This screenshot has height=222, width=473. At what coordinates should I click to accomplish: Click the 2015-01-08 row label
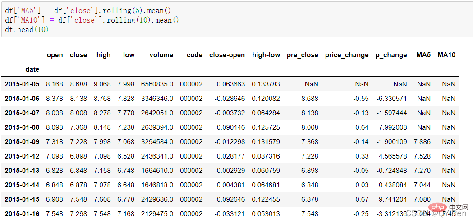tap(22, 127)
